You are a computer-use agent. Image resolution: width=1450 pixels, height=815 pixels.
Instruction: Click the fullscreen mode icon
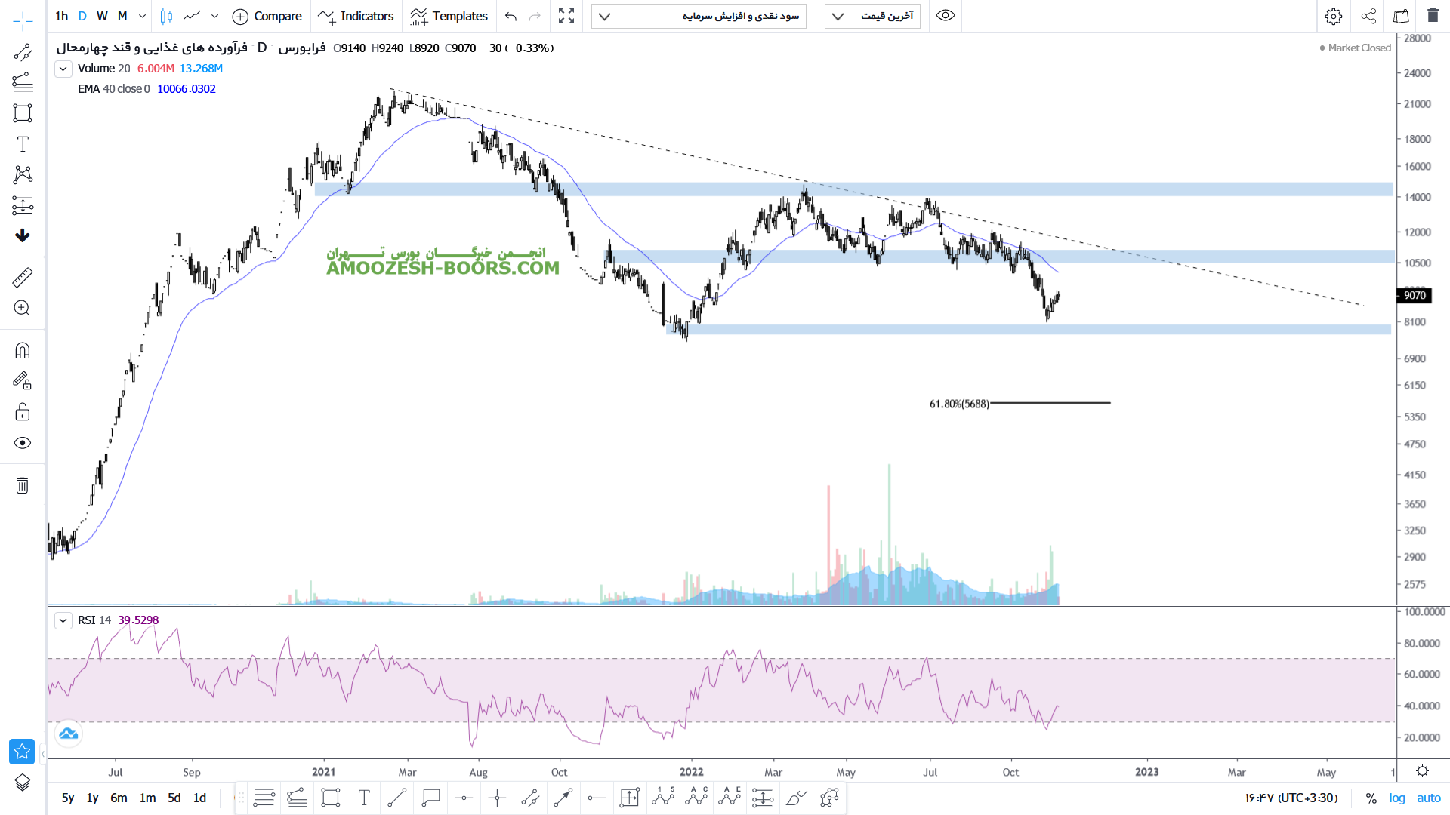pos(566,16)
